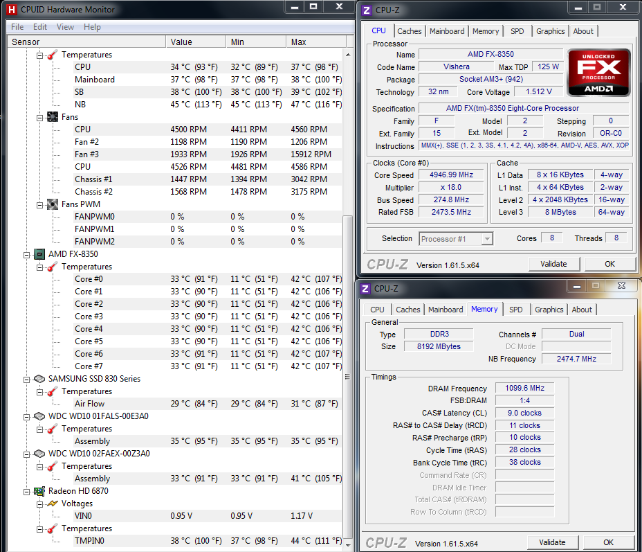This screenshot has height=552, width=642.
Task: Click the CPU-Z purple Z icon in the Memory window
Action: click(x=365, y=289)
